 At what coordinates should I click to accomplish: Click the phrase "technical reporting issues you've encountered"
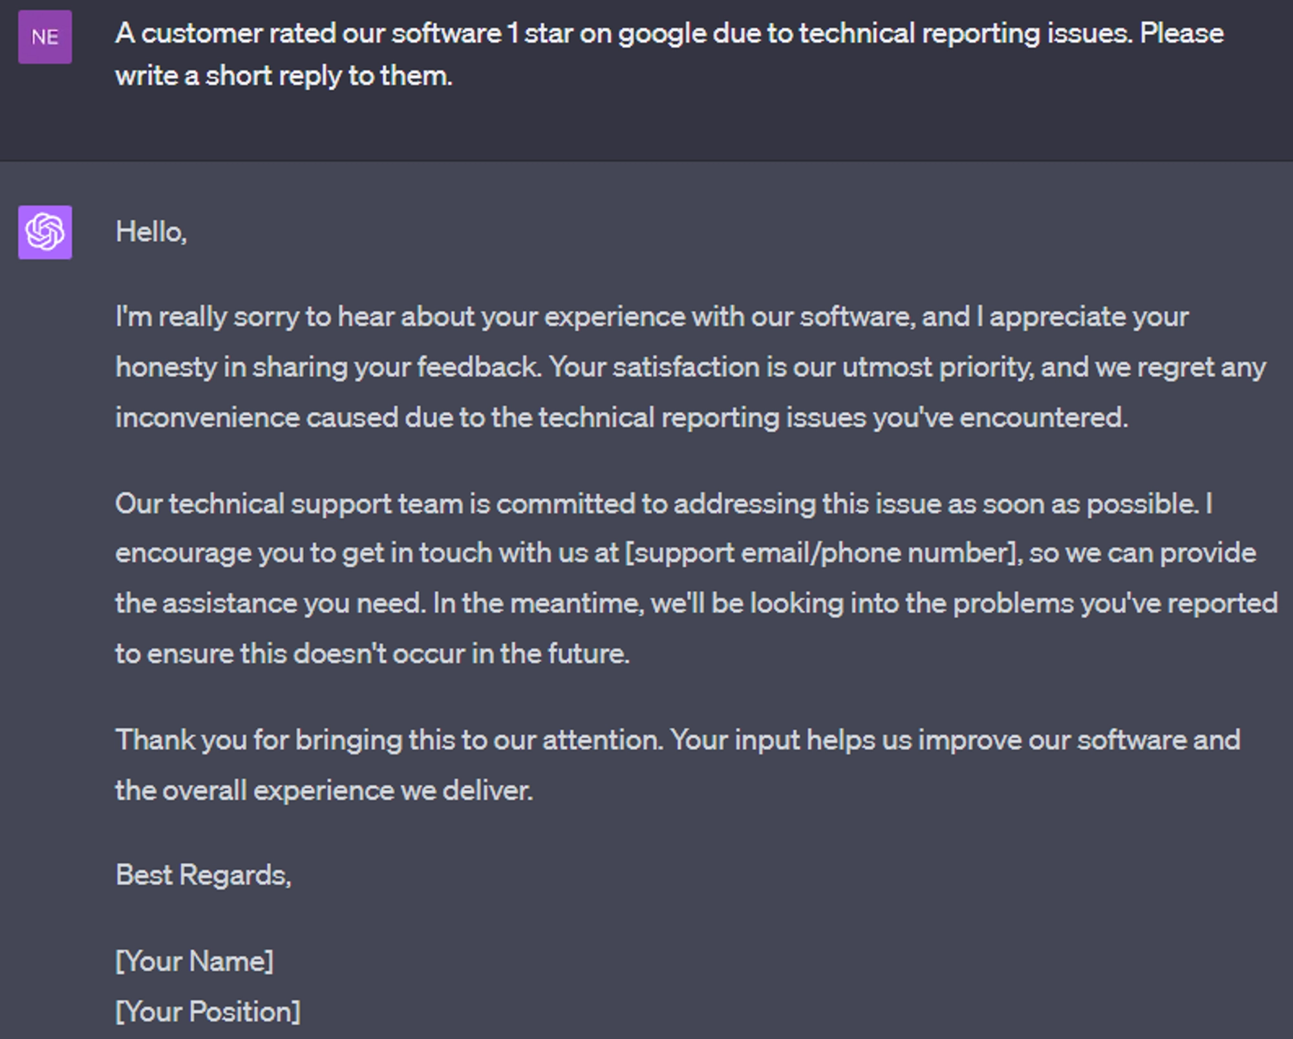point(833,418)
